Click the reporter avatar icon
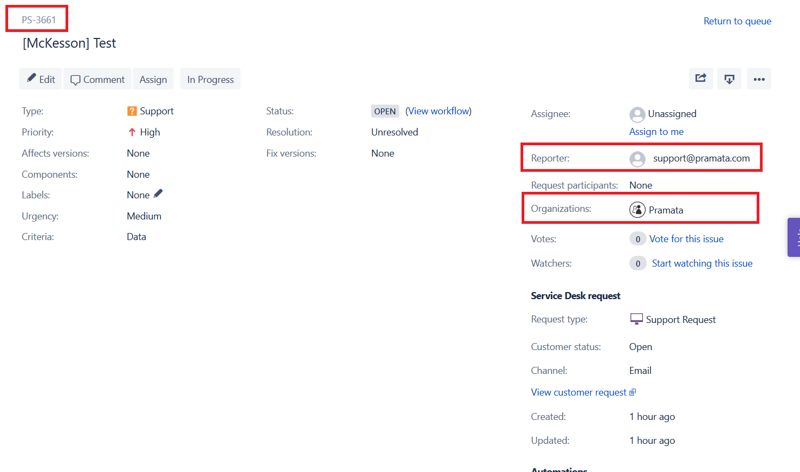The width and height of the screenshot is (800, 472). [638, 159]
